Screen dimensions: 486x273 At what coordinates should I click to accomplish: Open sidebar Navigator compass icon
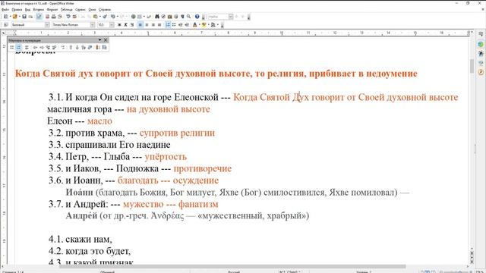(x=481, y=72)
